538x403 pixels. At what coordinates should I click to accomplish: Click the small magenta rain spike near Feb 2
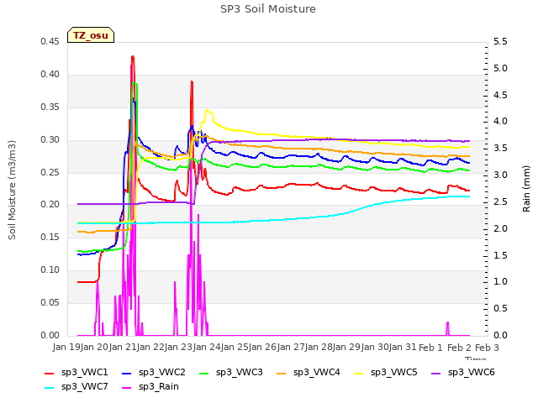pyautogui.click(x=447, y=328)
